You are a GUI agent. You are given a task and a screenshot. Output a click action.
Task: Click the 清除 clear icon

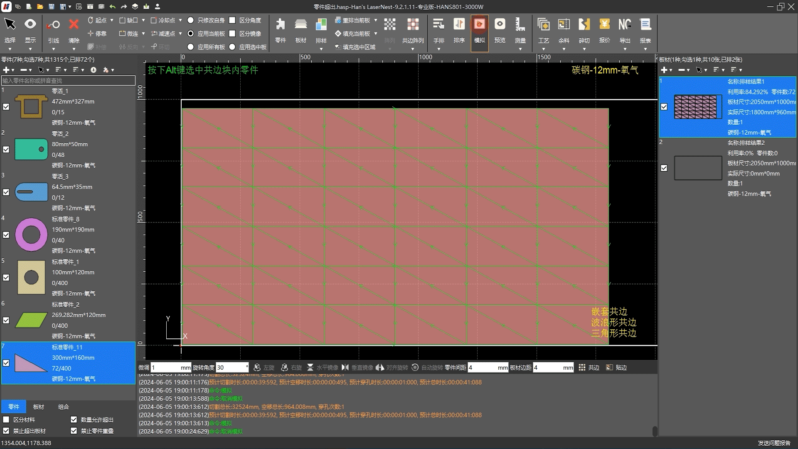point(74,25)
